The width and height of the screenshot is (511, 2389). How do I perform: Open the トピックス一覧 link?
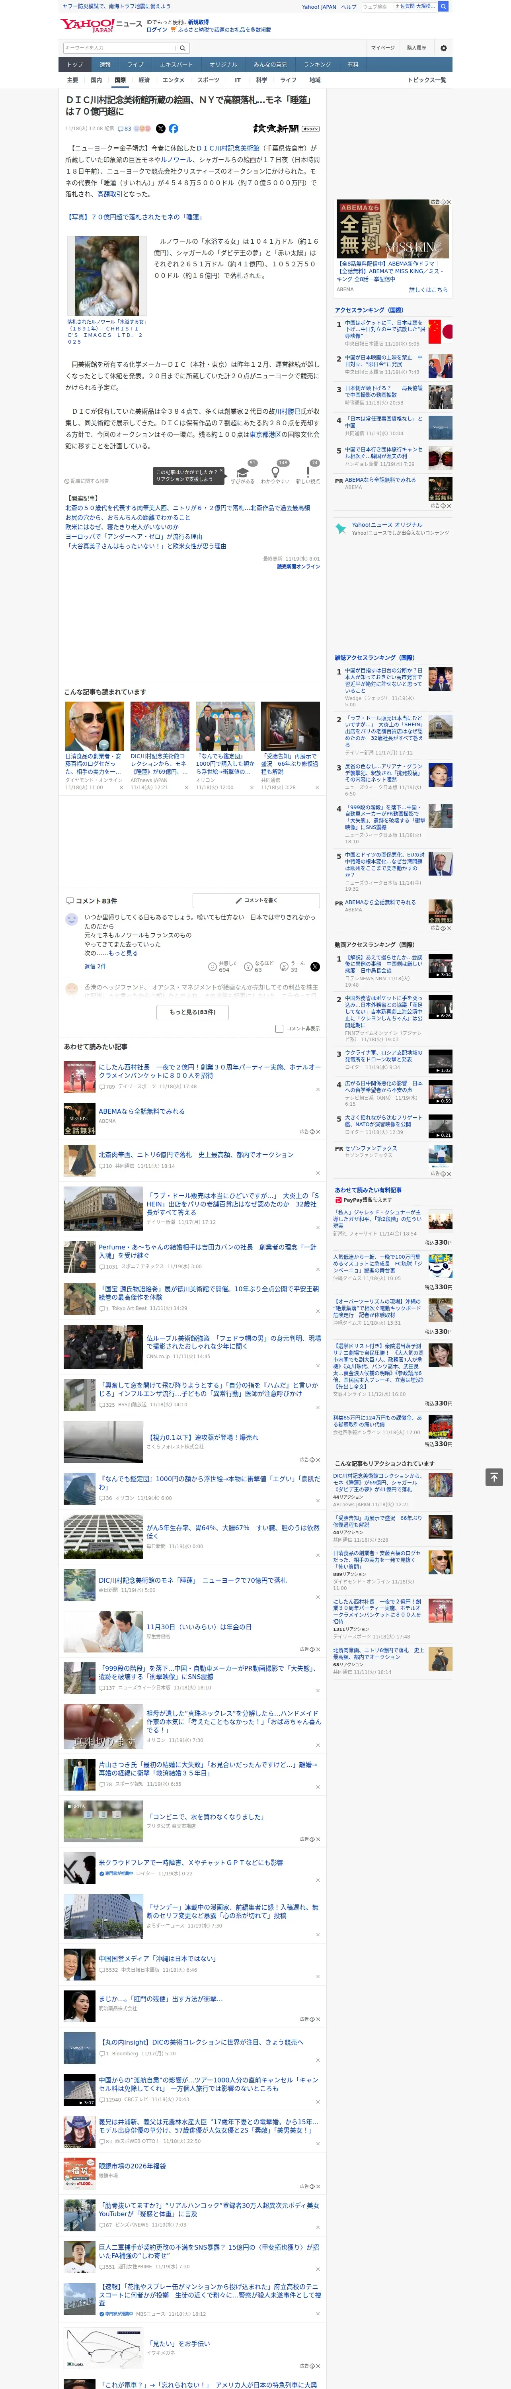[x=427, y=80]
